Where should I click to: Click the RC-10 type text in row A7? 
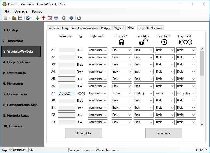(81, 93)
